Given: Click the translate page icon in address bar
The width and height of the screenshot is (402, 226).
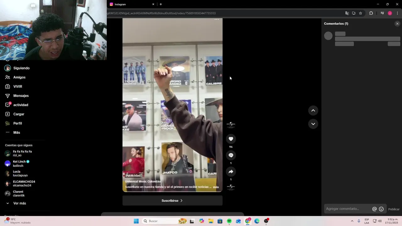Looking at the screenshot, I should 347,13.
